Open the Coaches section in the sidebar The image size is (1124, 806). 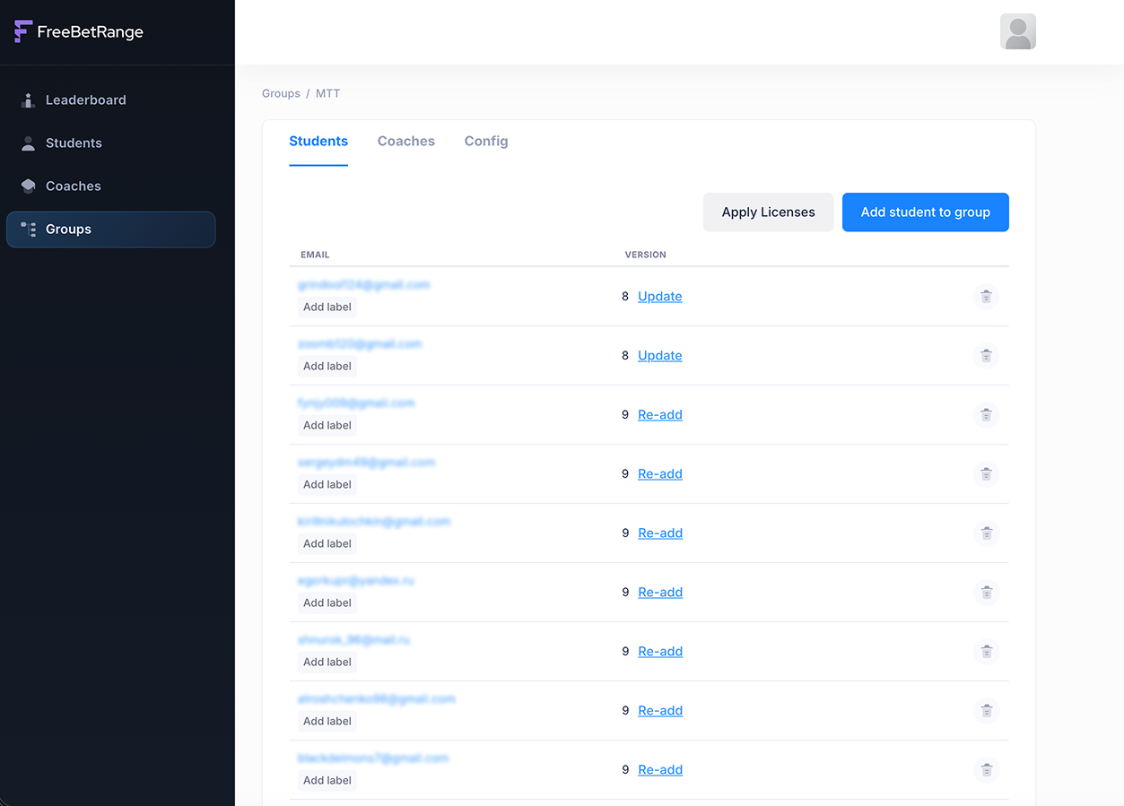[73, 186]
